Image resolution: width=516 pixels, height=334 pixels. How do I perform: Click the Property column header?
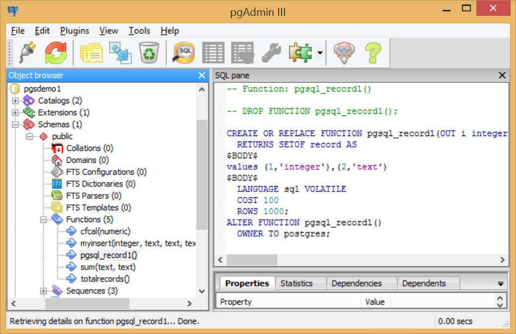click(x=288, y=301)
